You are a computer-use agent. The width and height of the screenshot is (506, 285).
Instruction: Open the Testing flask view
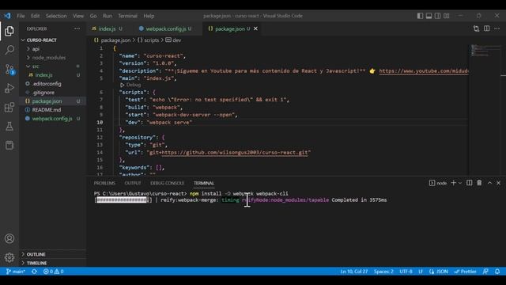(x=9, y=127)
